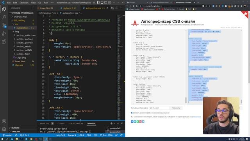Open the View menu
The height and width of the screenshot is (141, 250).
coord(33,3)
